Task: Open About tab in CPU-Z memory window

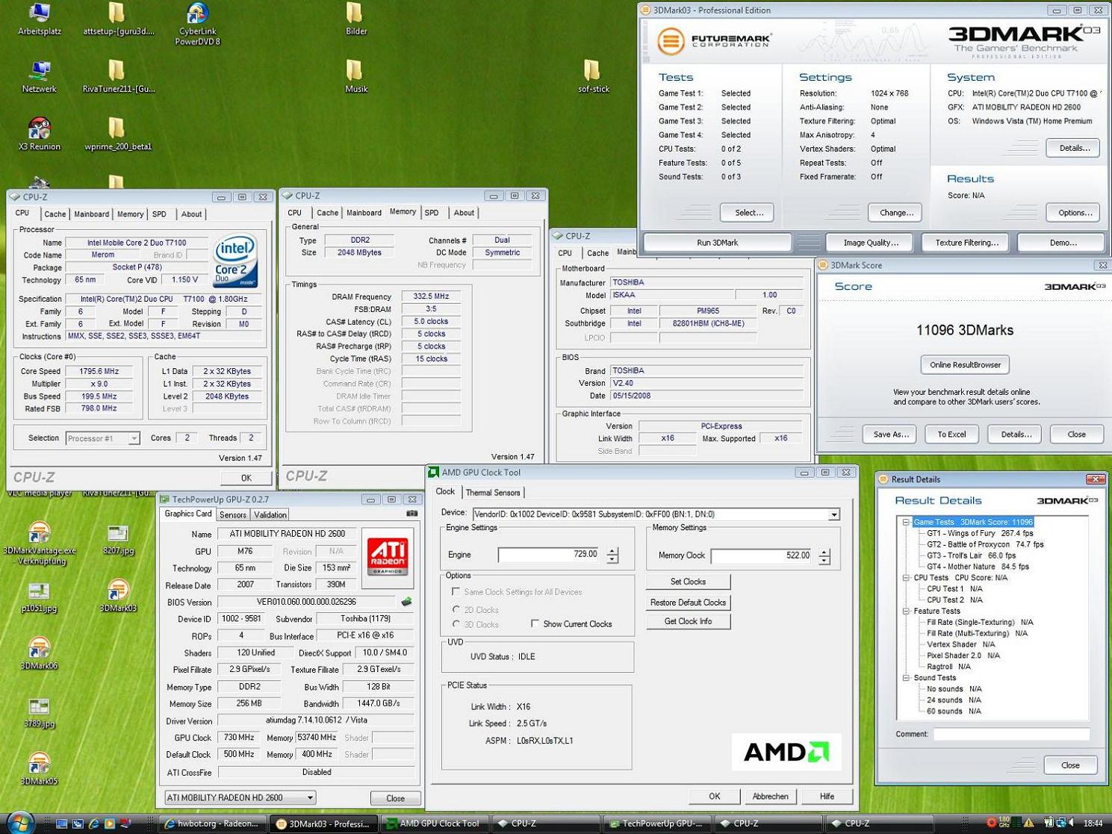Action: click(x=464, y=213)
